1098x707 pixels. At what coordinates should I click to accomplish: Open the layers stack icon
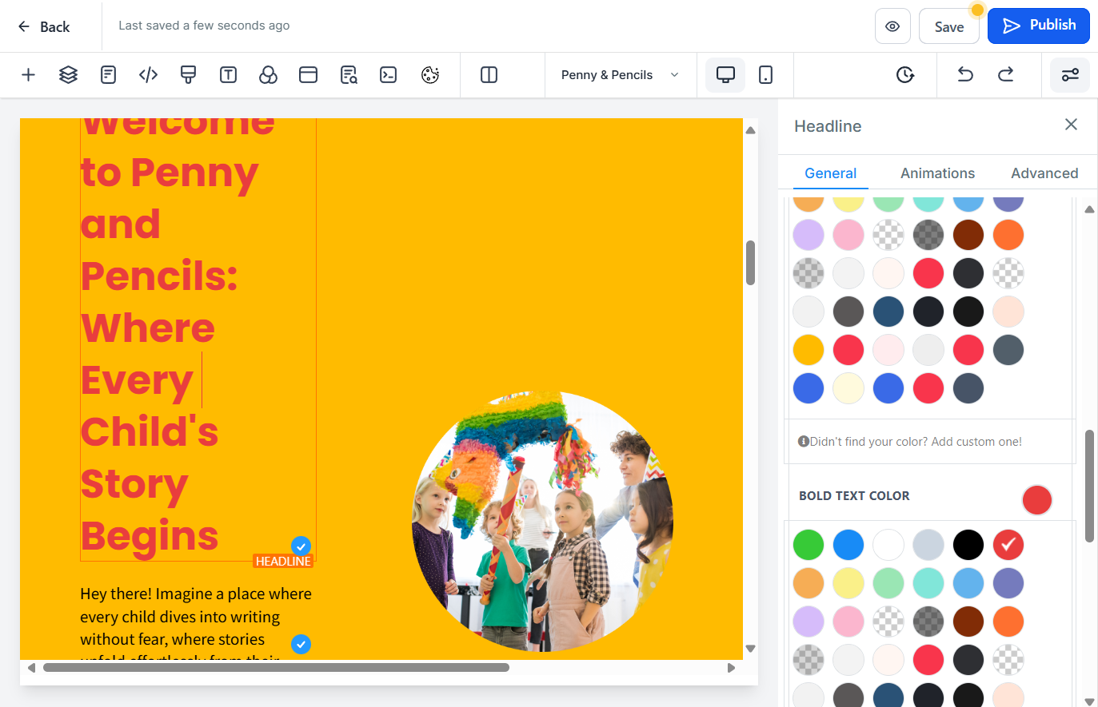(68, 75)
